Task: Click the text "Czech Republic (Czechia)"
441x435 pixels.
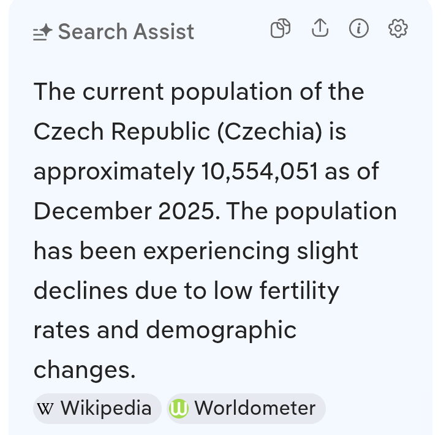Action: (176, 132)
